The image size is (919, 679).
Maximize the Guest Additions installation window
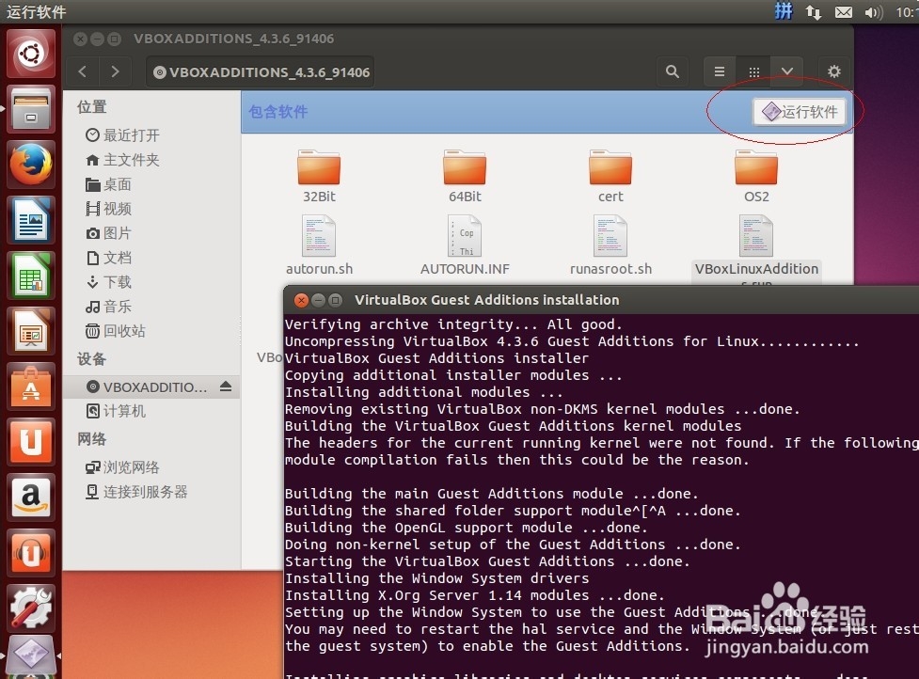click(x=335, y=301)
